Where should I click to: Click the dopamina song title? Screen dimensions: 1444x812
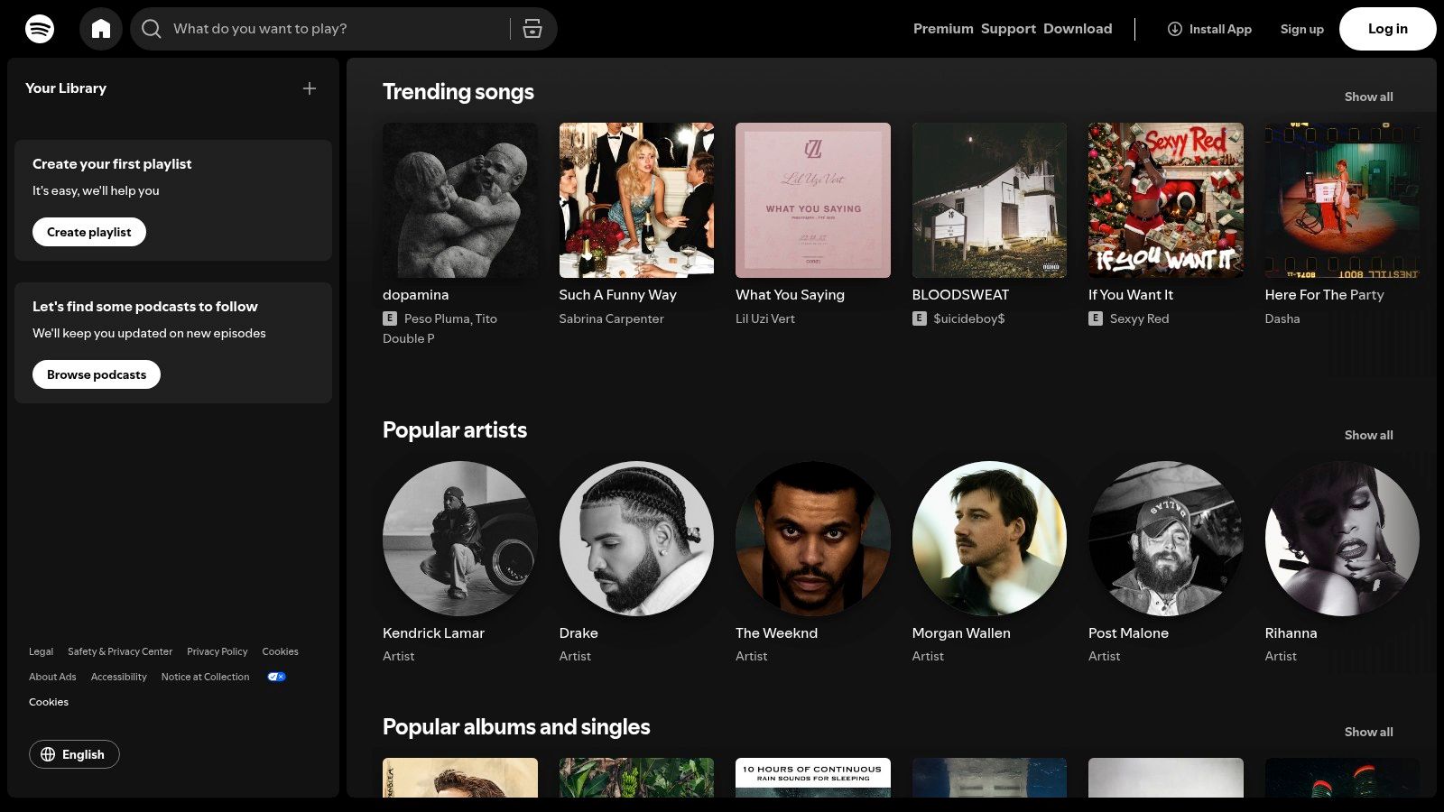(415, 295)
